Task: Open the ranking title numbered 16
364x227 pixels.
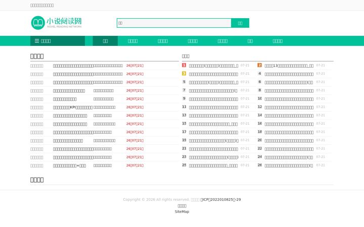Action: (289, 124)
